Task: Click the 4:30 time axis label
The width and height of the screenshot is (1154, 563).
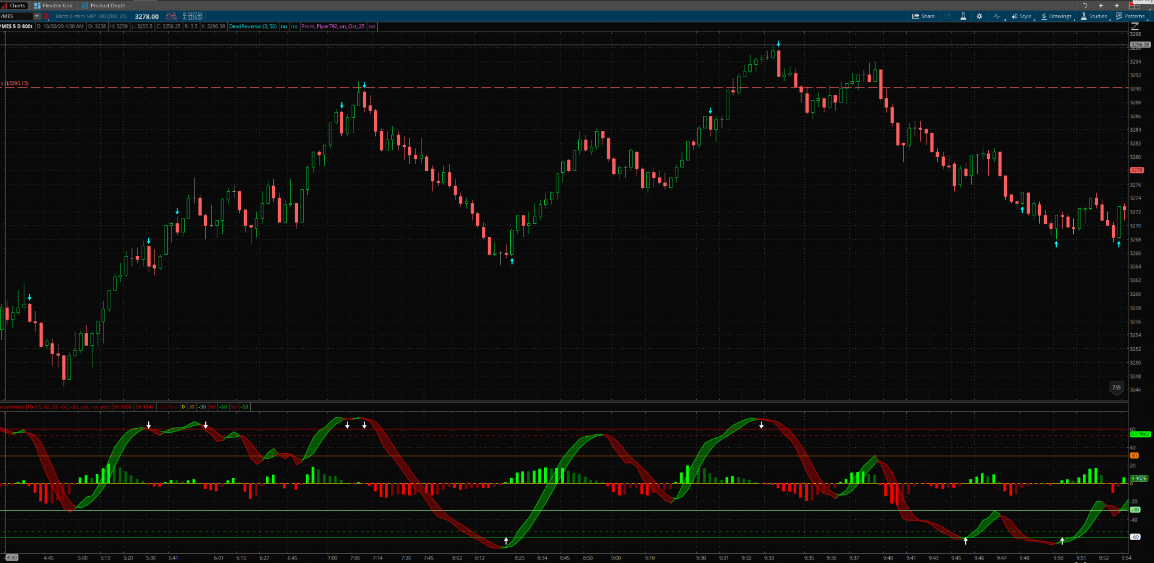Action: (12, 558)
